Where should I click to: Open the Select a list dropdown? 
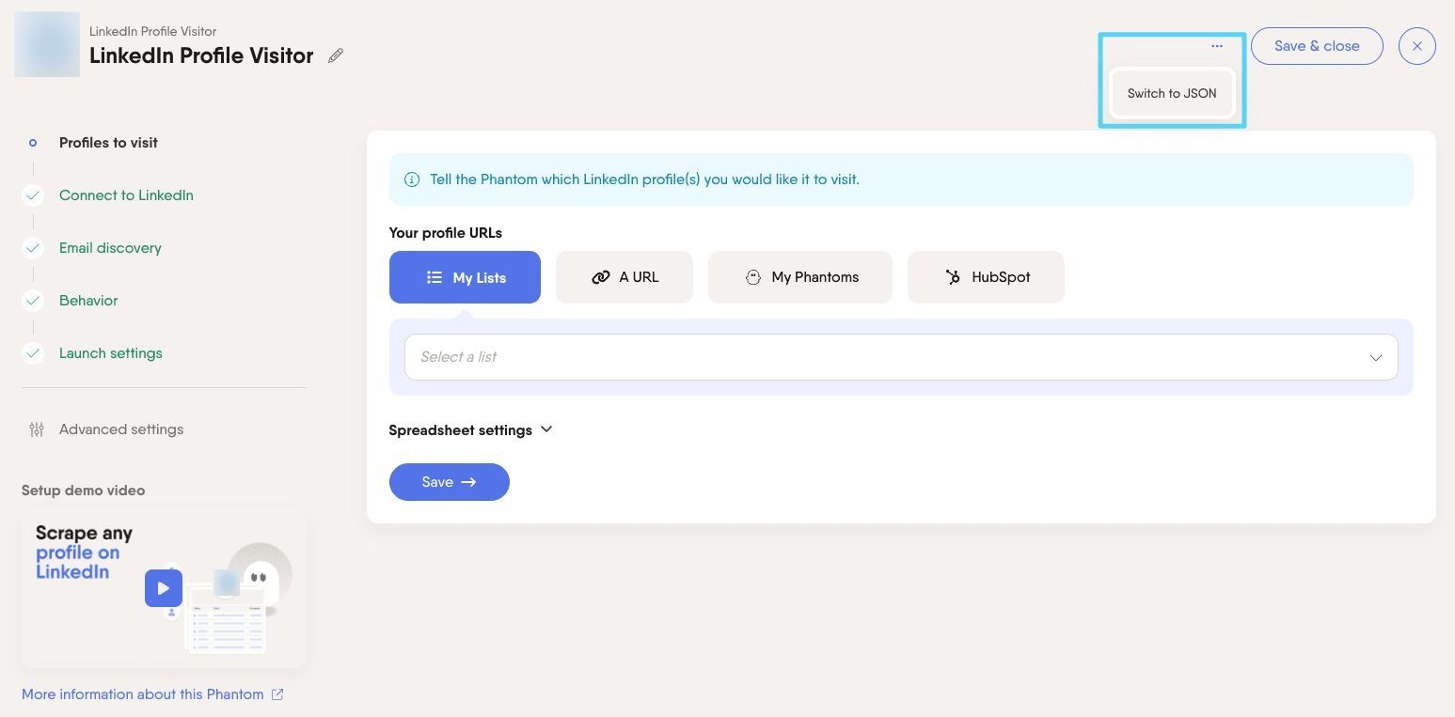click(x=901, y=357)
